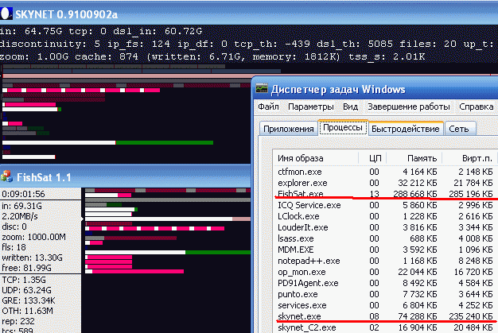Click the FishSat 1.1 title icon
Viewport: 498px width, 333px height.
click(x=6, y=176)
